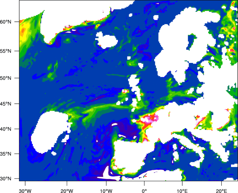Click the 10°E longitude label
This screenshot has width=238, height=193.
(x=182, y=191)
